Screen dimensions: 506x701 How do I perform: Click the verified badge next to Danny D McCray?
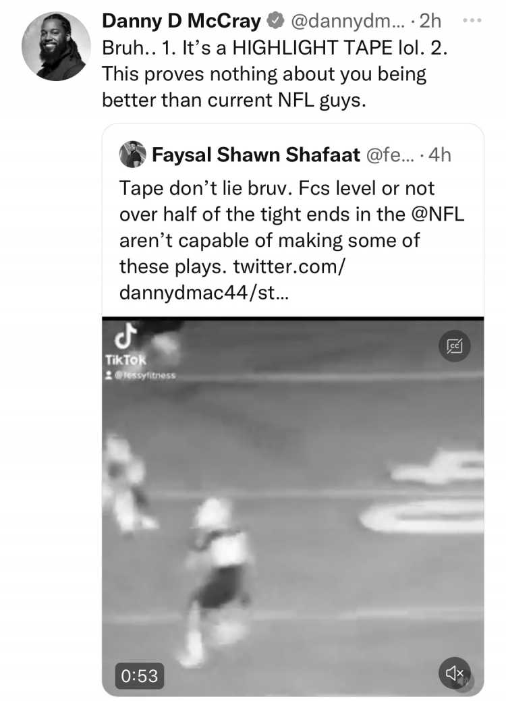[x=275, y=20]
